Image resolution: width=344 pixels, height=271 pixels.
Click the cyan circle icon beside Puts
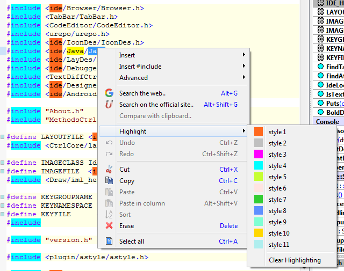pyautogui.click(x=320, y=103)
